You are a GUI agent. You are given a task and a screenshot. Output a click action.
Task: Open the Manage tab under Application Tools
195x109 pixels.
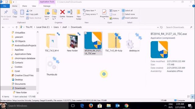pyautogui.click(x=47, y=6)
